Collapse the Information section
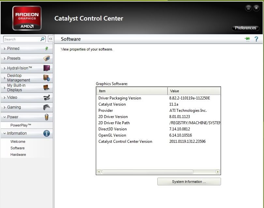Viewport: 264px width, 208px height. (27, 133)
